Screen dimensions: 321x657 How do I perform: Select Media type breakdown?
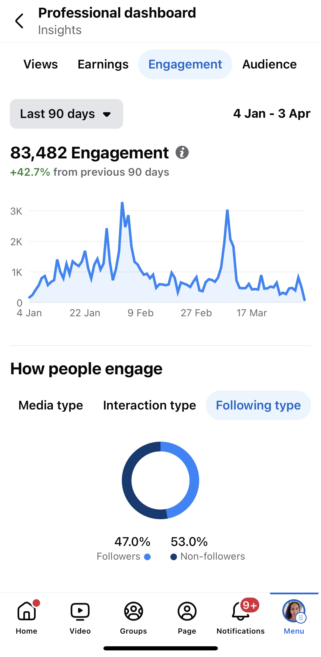51,405
